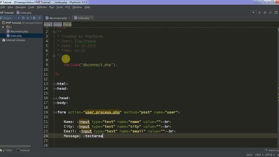Click the UTF-8 encoding indicator
This screenshot has width=279, height=157.
(x=270, y=155)
